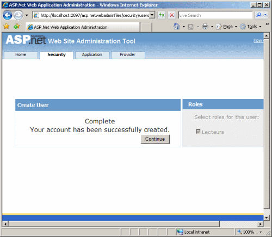This screenshot has width=272, height=237.
Task: Click into the Live Search input field
Action: [215, 15]
